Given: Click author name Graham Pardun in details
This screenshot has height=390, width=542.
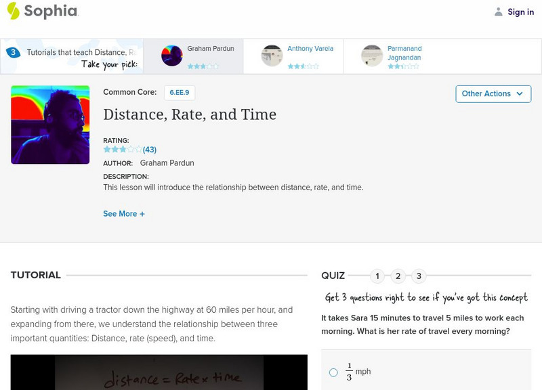Looking at the screenshot, I should coord(167,163).
